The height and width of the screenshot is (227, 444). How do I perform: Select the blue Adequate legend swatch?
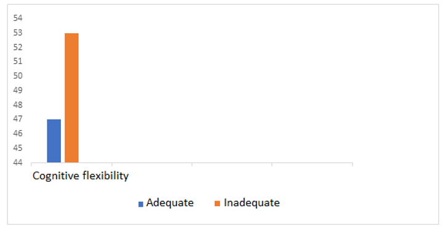click(x=141, y=204)
